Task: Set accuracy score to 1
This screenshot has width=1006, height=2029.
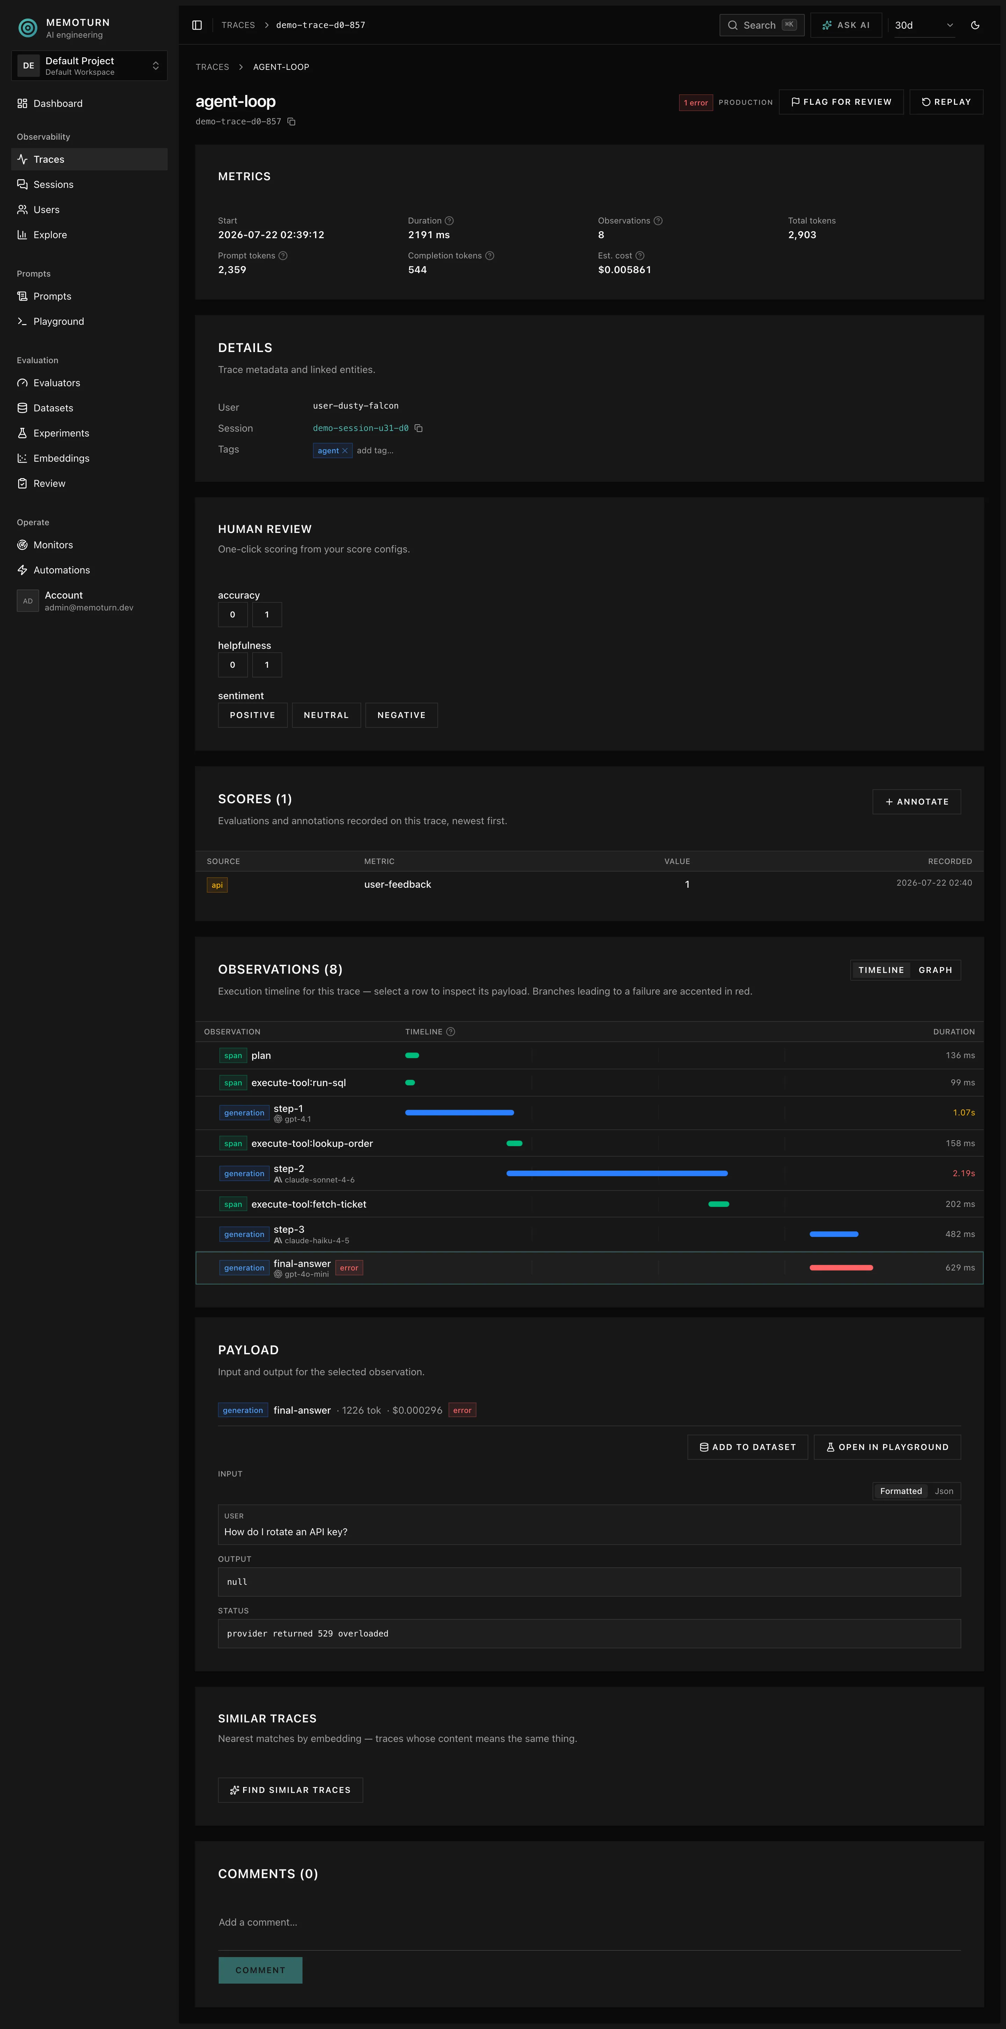Action: pos(267,614)
